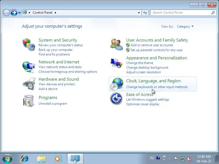Expand the arrow before Control Panel breadcrumb

(30, 13)
